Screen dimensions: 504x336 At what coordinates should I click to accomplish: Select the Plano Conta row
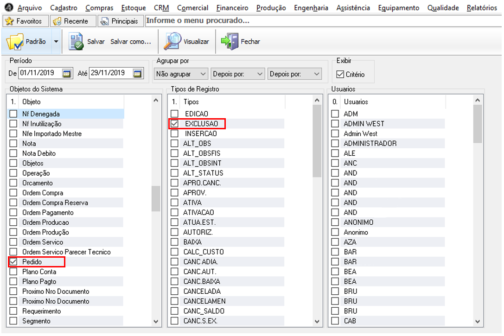[x=66, y=272]
